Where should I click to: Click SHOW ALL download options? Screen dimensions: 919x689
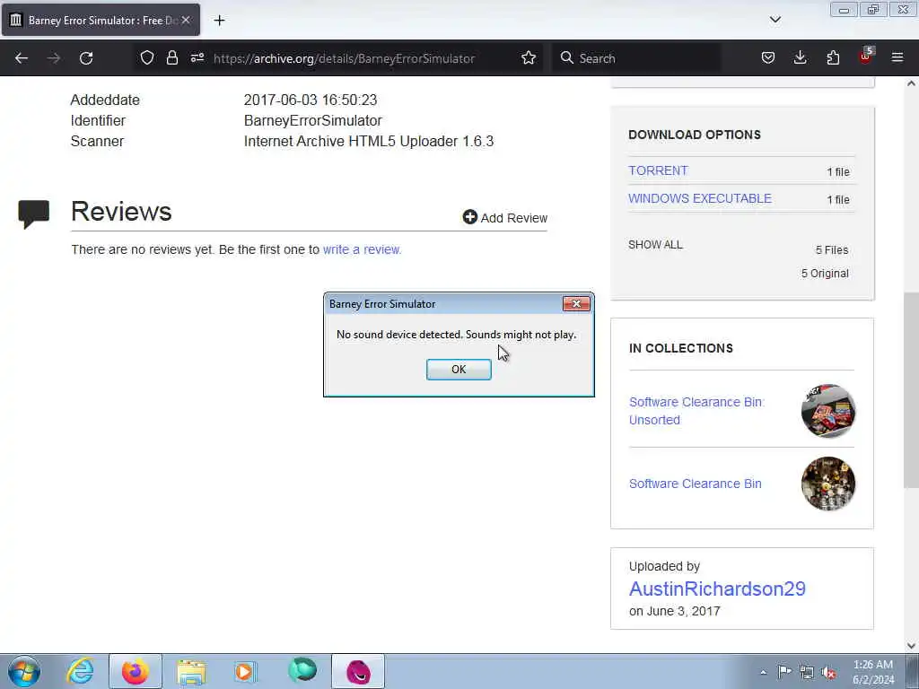pos(655,245)
